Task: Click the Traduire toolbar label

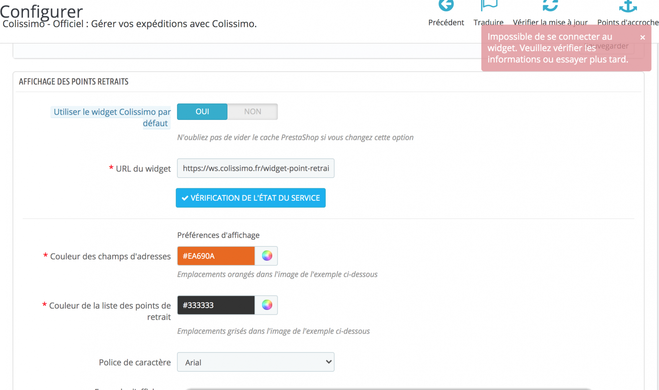Action: click(488, 23)
